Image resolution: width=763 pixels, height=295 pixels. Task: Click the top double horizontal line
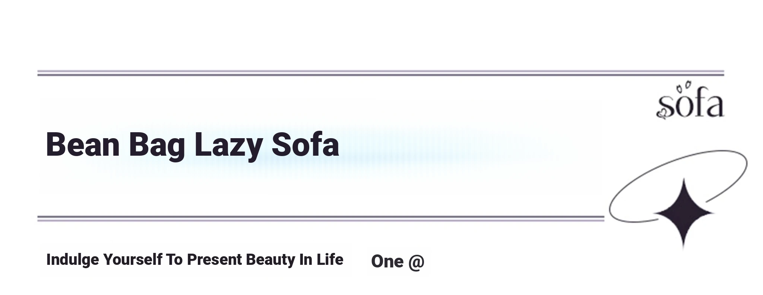pyautogui.click(x=381, y=73)
